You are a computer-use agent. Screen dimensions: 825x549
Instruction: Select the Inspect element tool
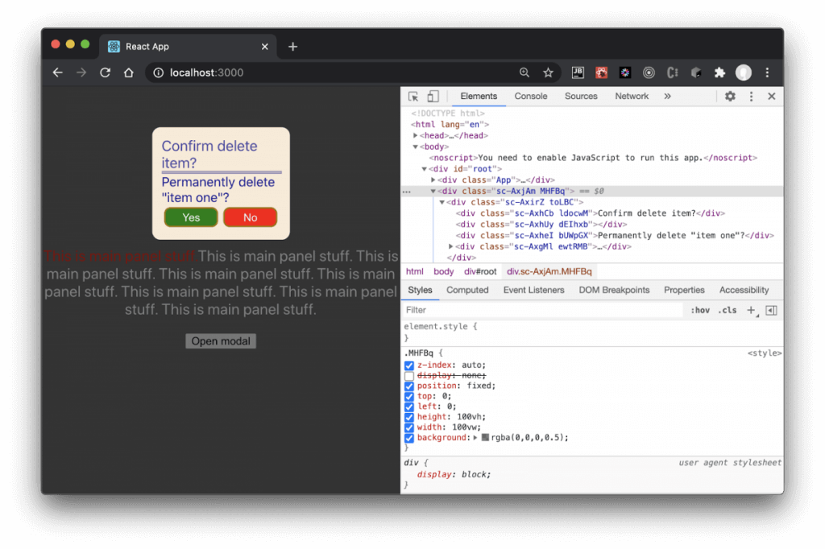413,96
